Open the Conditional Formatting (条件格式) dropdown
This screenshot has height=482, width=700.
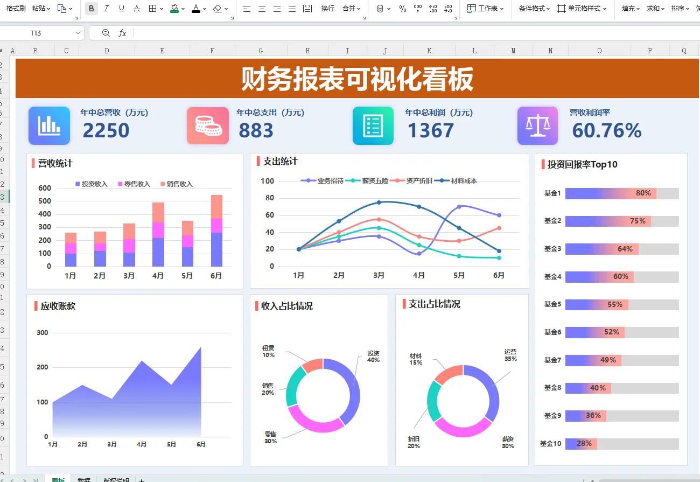(x=533, y=9)
